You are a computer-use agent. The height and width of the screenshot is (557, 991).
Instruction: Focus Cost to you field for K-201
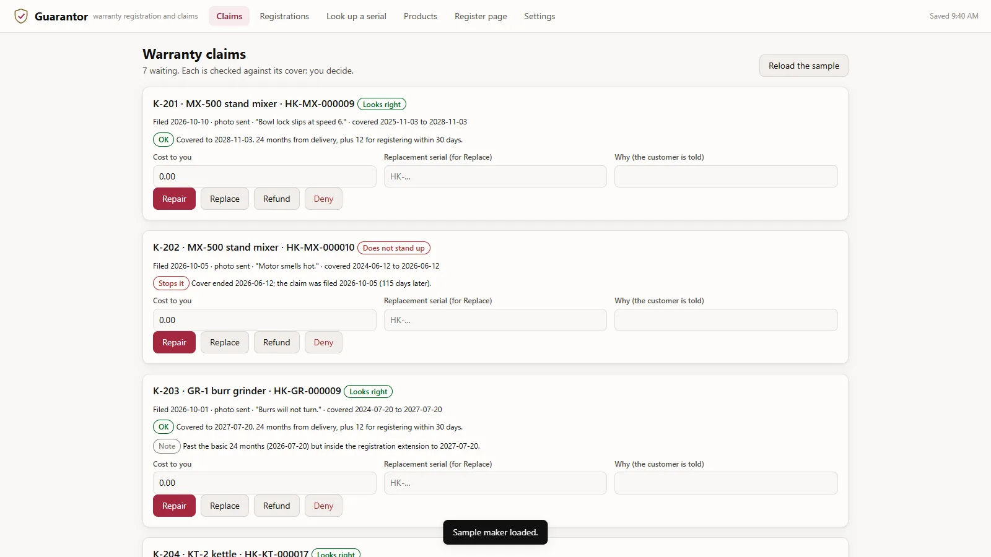264,176
